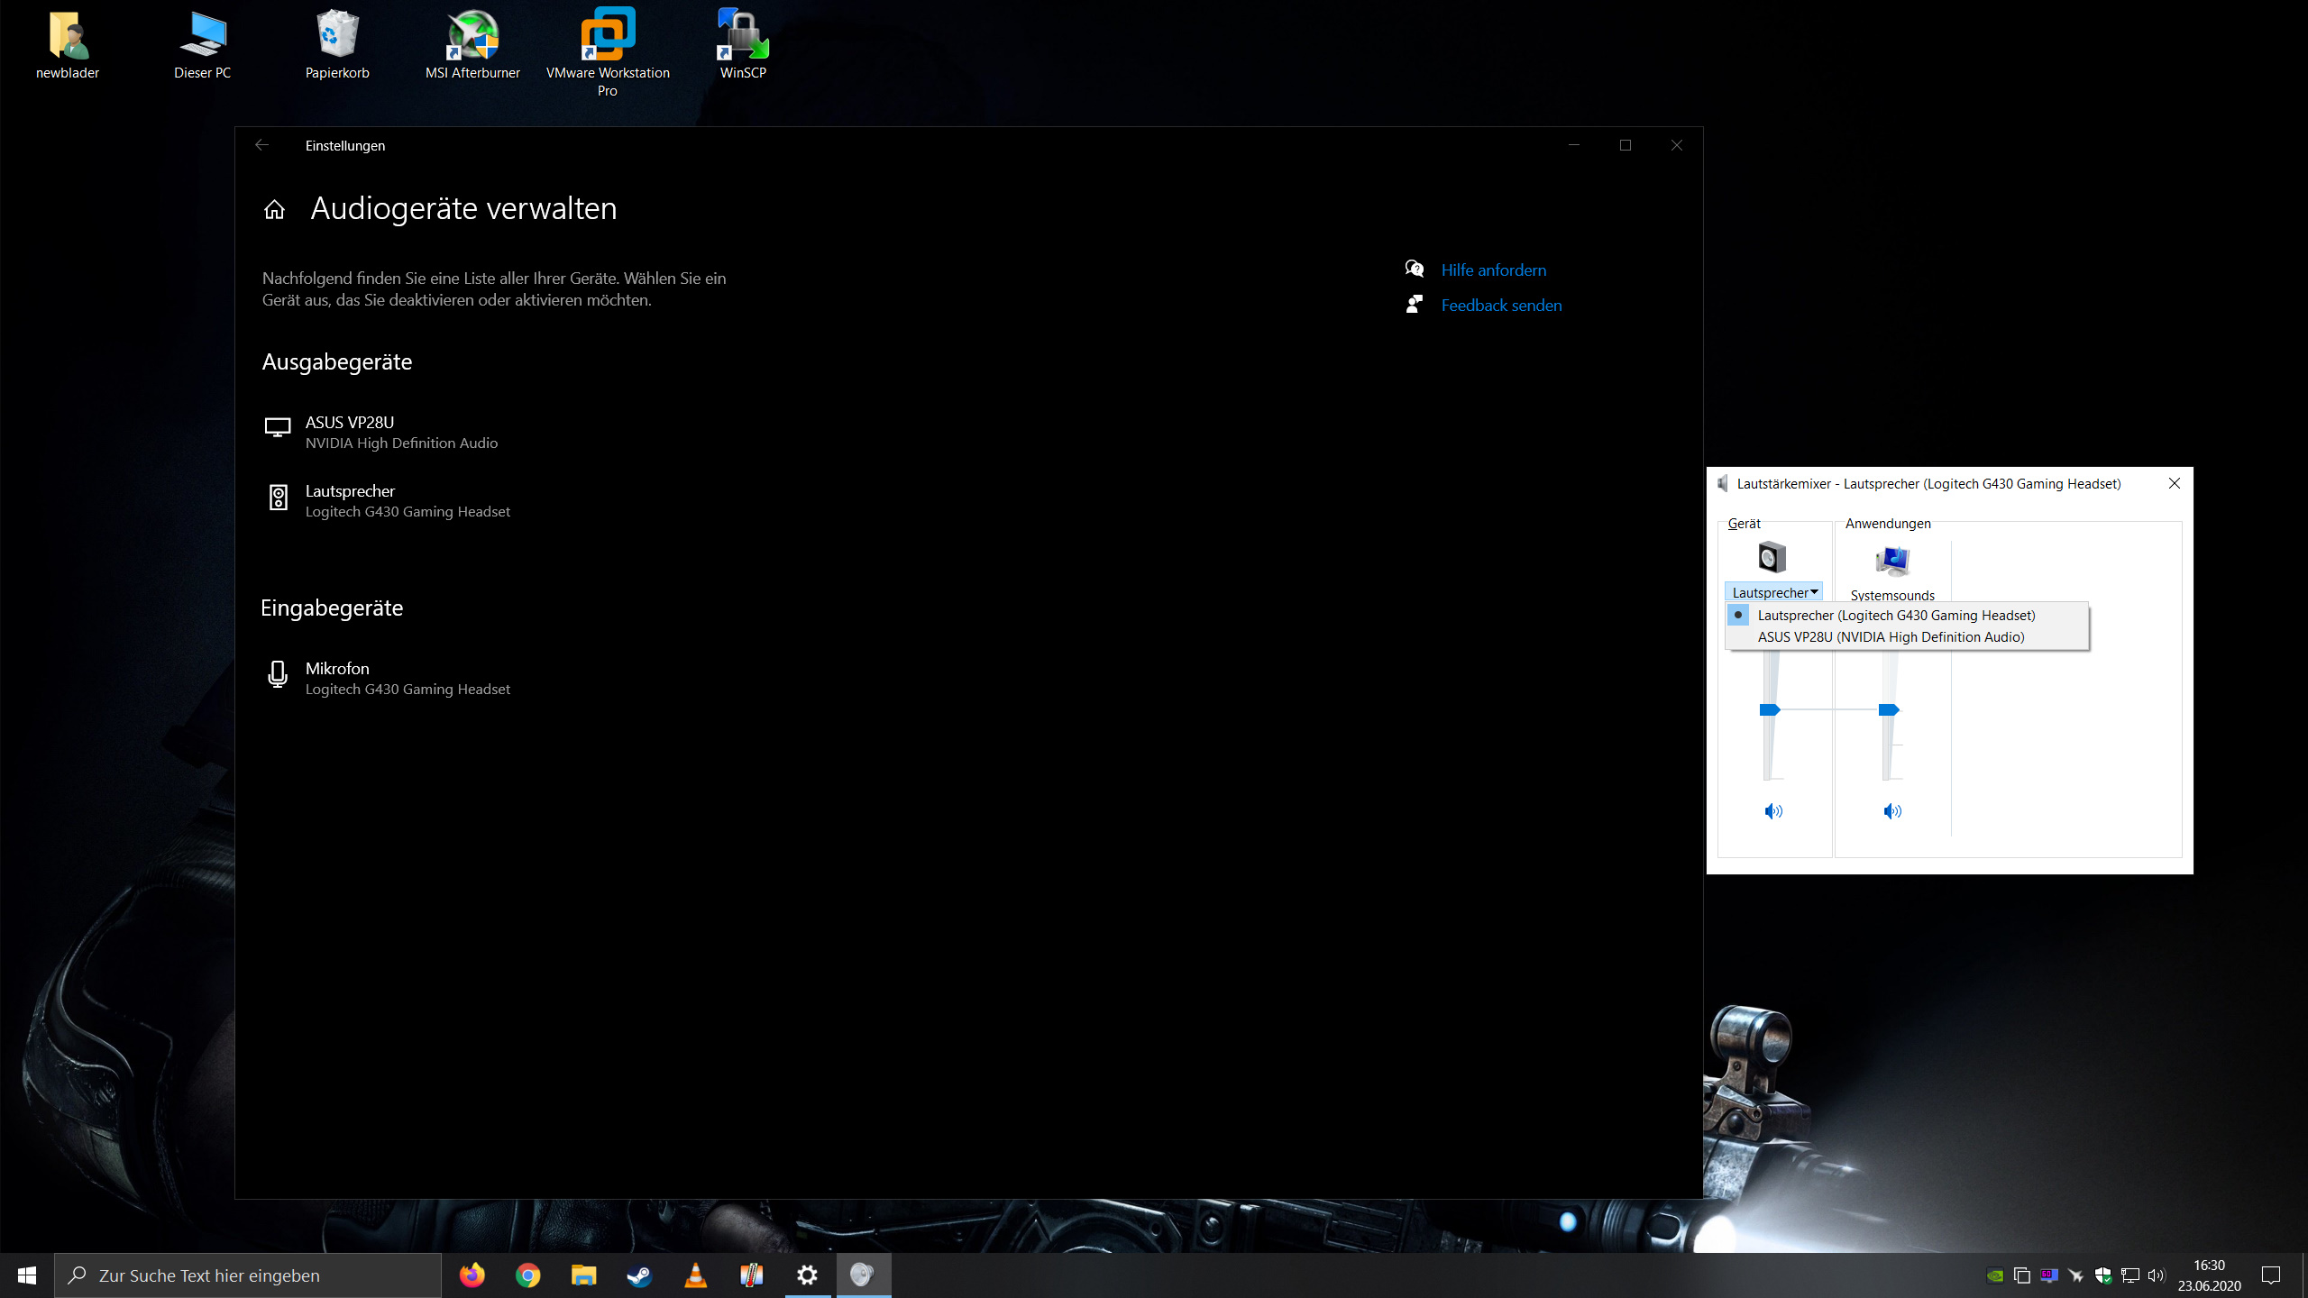Screen dimensions: 2308x1298
Task: Select Lautsprecher Logitech G430 radio option
Action: 1895,615
